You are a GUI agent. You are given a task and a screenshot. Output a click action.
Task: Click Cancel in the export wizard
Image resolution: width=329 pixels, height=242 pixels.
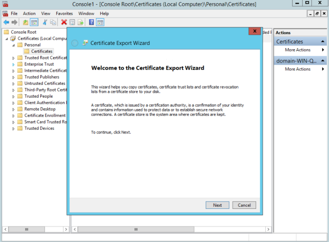[244, 205]
